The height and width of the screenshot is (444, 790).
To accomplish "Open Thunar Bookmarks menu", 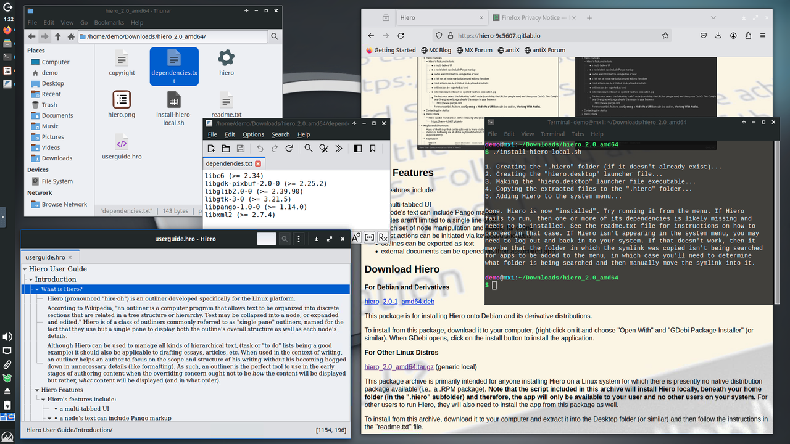I will point(109,22).
